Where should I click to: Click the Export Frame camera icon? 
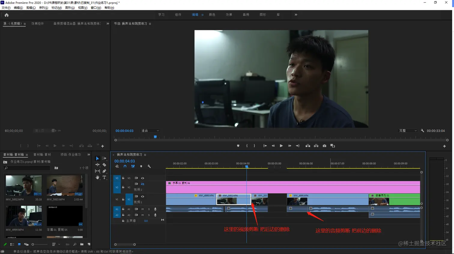[324, 146]
